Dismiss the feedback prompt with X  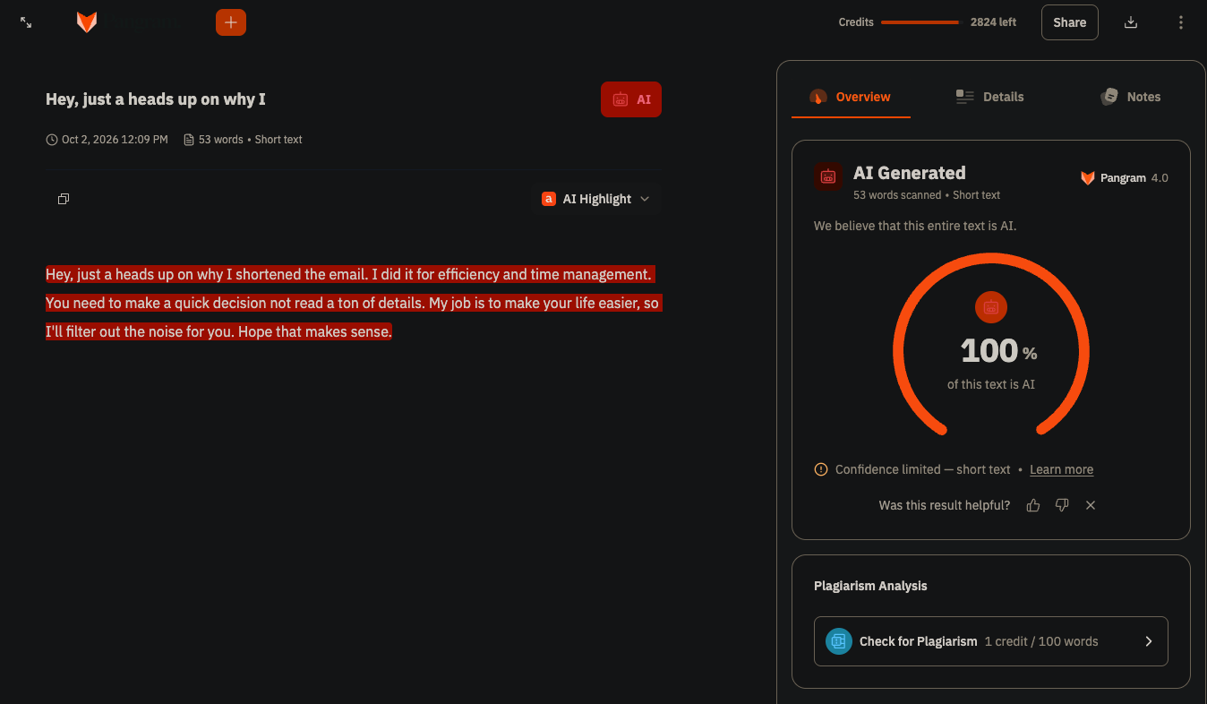[1091, 505]
